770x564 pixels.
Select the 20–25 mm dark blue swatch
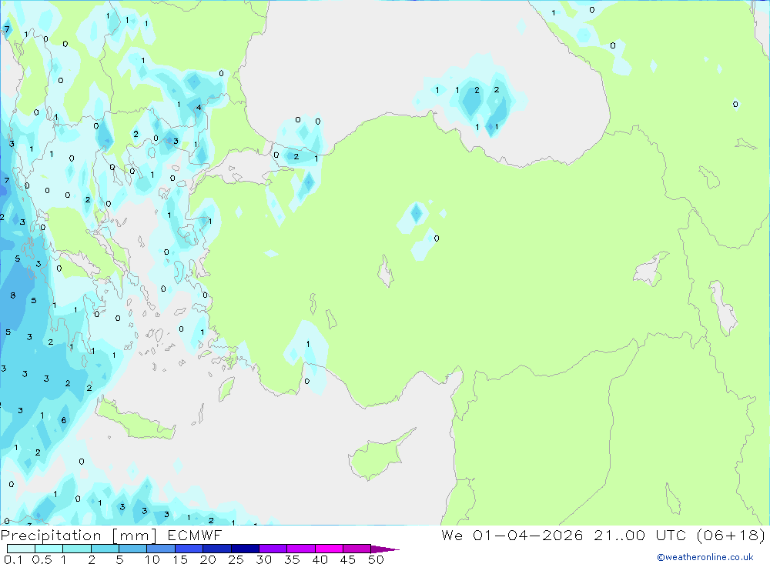point(217,549)
